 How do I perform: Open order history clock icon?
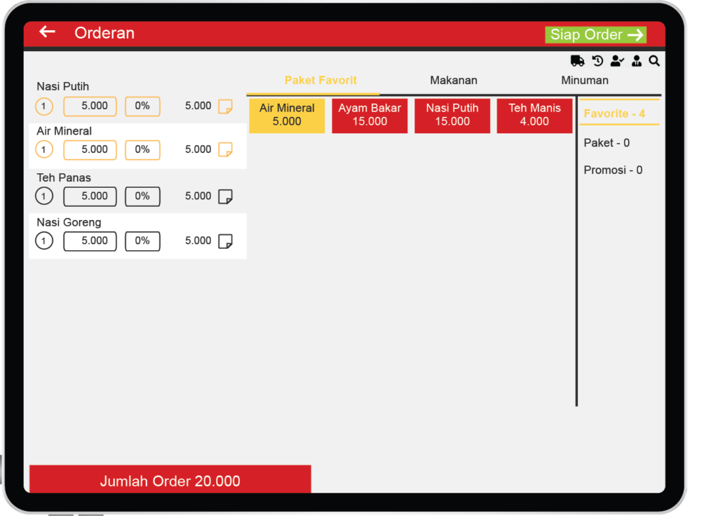[597, 61]
